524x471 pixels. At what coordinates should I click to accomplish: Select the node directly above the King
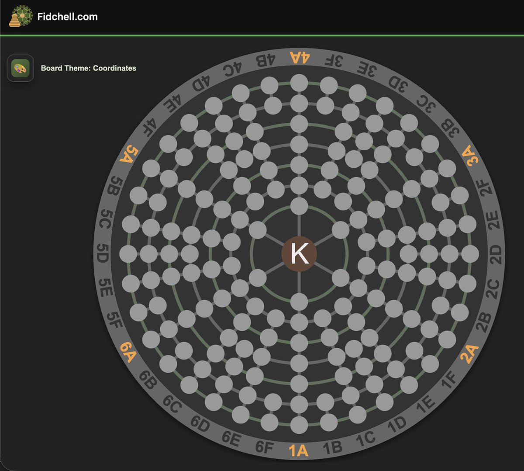299,206
